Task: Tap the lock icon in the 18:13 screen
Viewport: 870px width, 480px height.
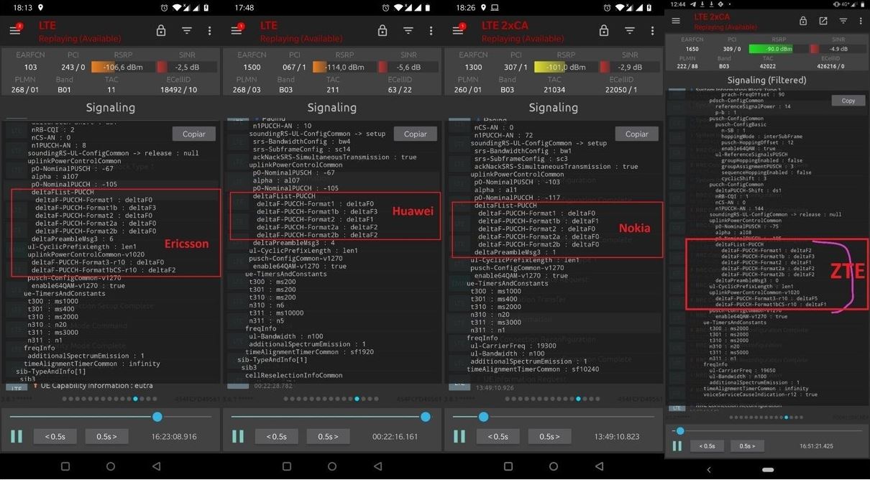Action: pos(161,31)
